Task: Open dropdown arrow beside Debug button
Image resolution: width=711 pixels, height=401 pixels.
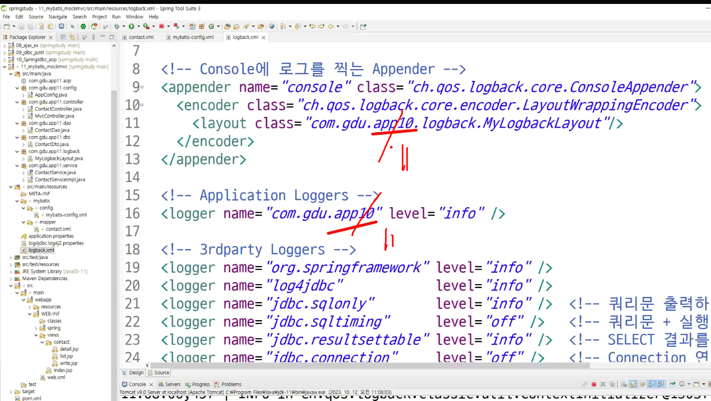Action: [x=123, y=26]
